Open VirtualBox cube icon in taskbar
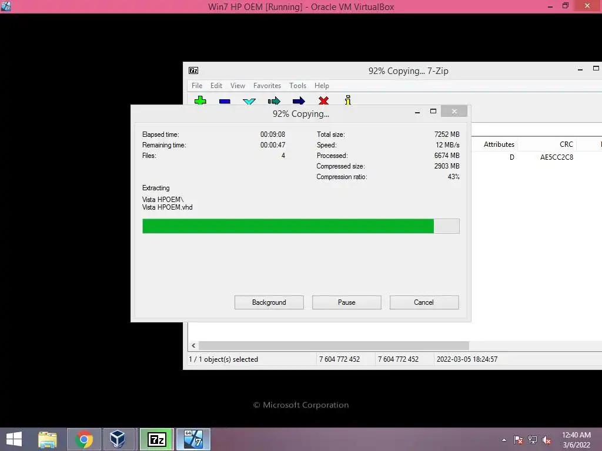Image resolution: width=602 pixels, height=451 pixels. pos(118,439)
